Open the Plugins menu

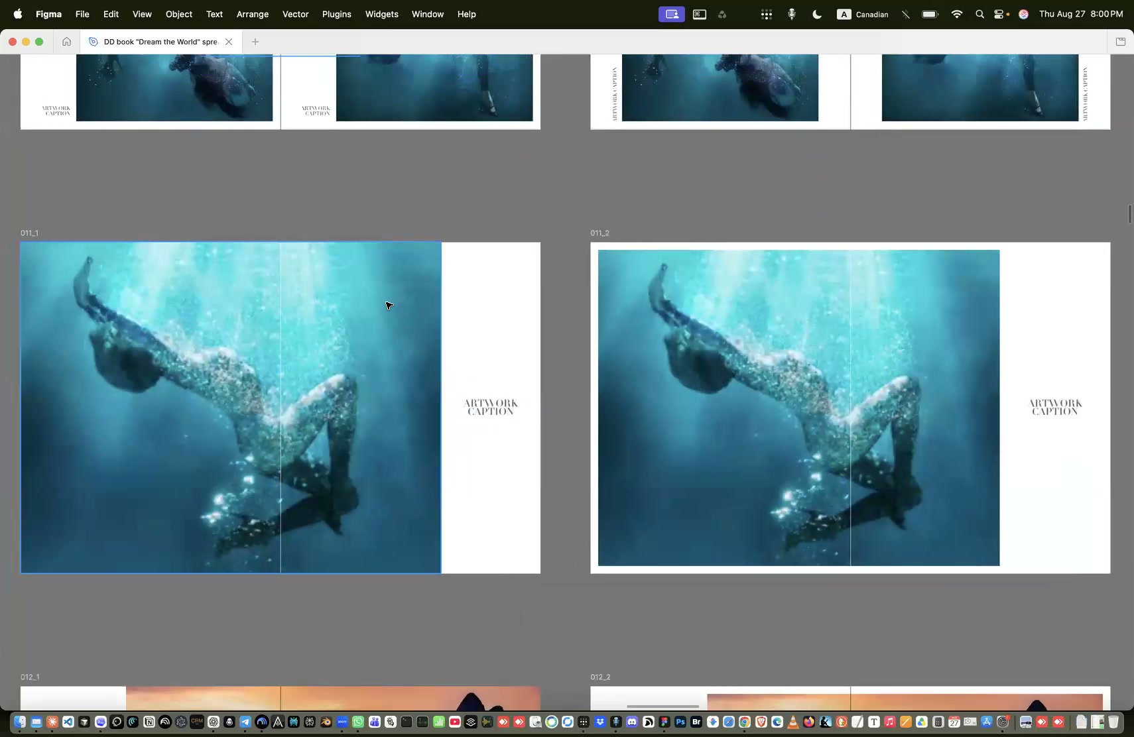click(x=337, y=14)
